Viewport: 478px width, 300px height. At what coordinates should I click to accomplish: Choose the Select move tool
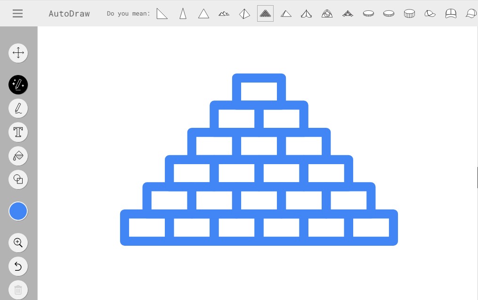pyautogui.click(x=18, y=53)
